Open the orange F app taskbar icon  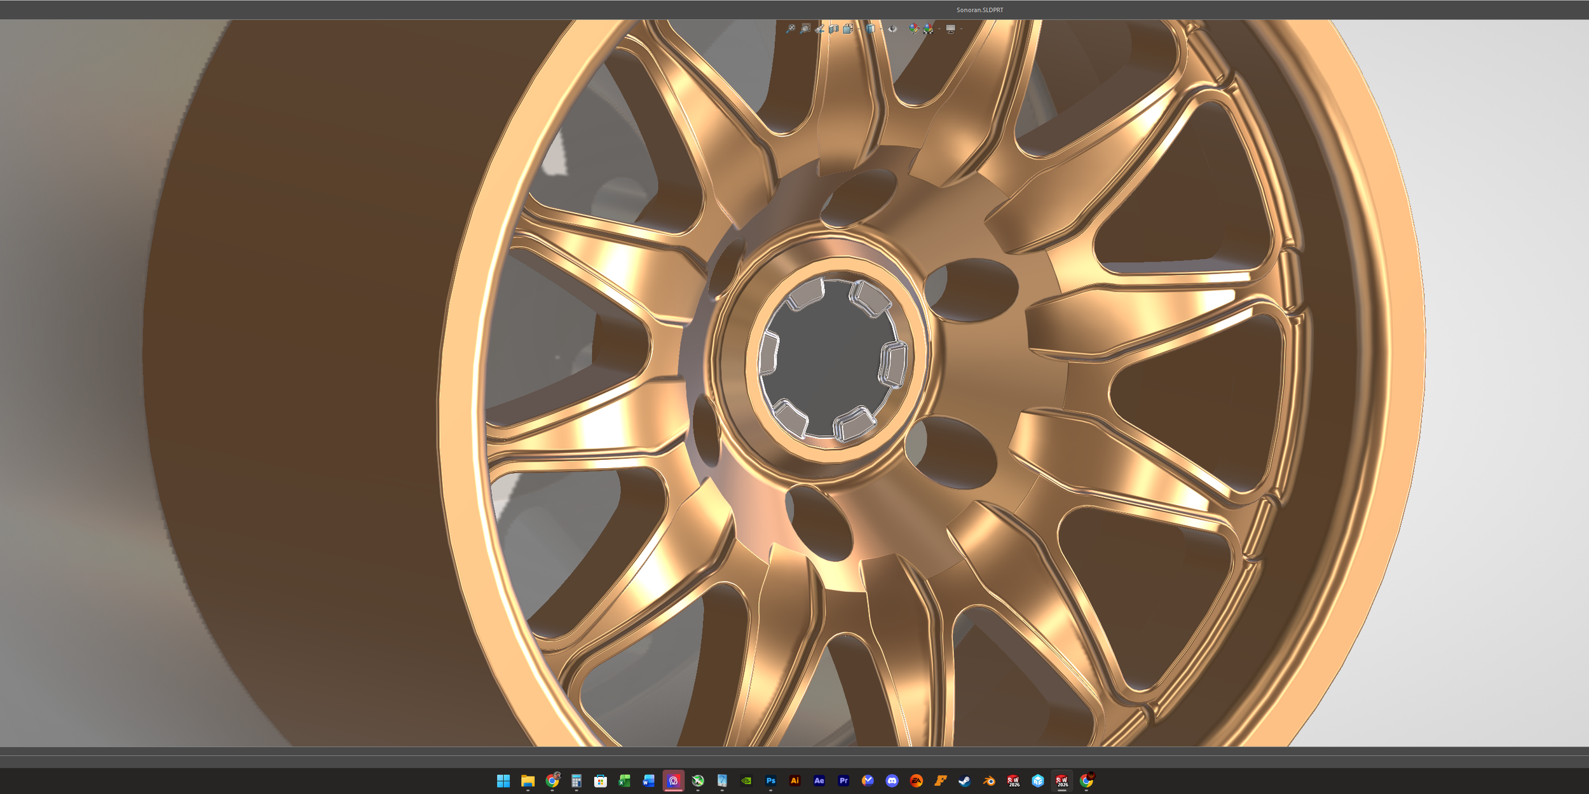coord(941,781)
